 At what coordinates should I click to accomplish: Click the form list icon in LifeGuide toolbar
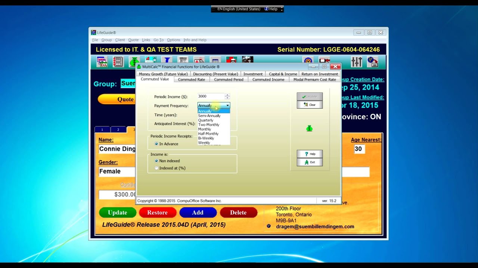tap(118, 62)
